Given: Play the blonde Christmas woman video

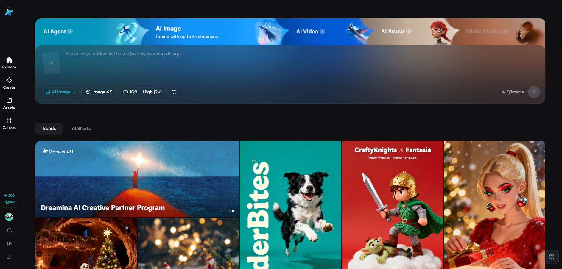Looking at the screenshot, I should point(536,151).
